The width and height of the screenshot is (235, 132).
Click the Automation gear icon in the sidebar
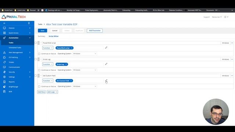[x=4, y=38]
